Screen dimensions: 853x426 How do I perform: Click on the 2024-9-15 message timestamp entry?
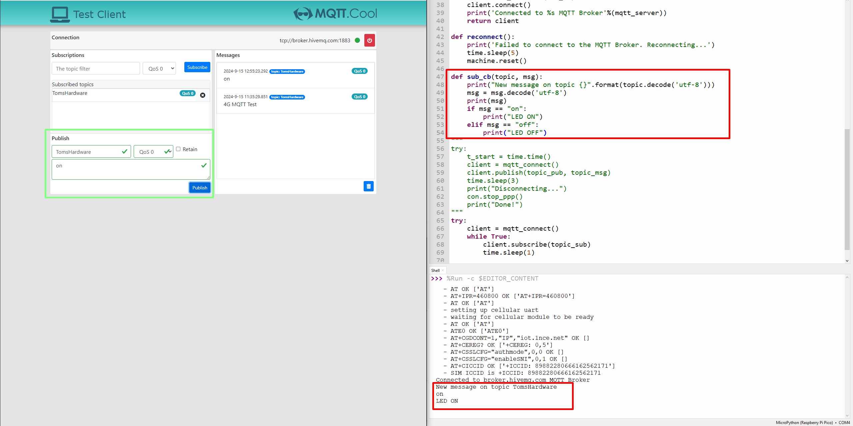click(x=246, y=71)
